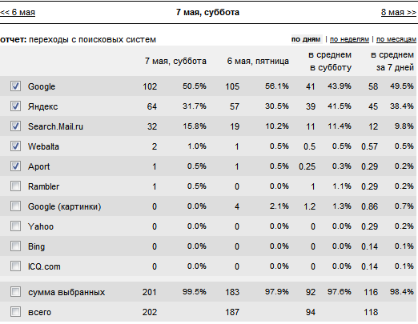
Task: Switch report to по неделям view
Action: pyautogui.click(x=349, y=39)
